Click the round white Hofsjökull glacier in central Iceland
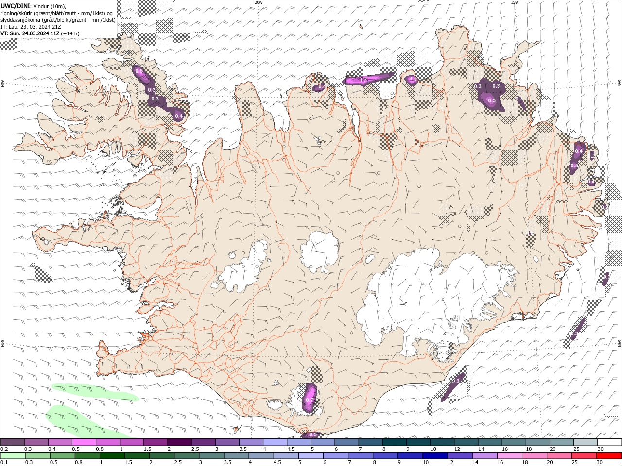This screenshot has width=622, height=466. pyautogui.click(x=319, y=252)
